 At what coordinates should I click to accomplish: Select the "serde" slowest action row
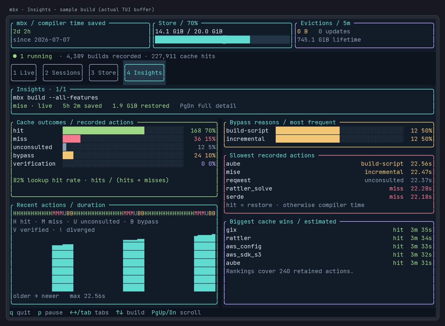(x=329, y=197)
